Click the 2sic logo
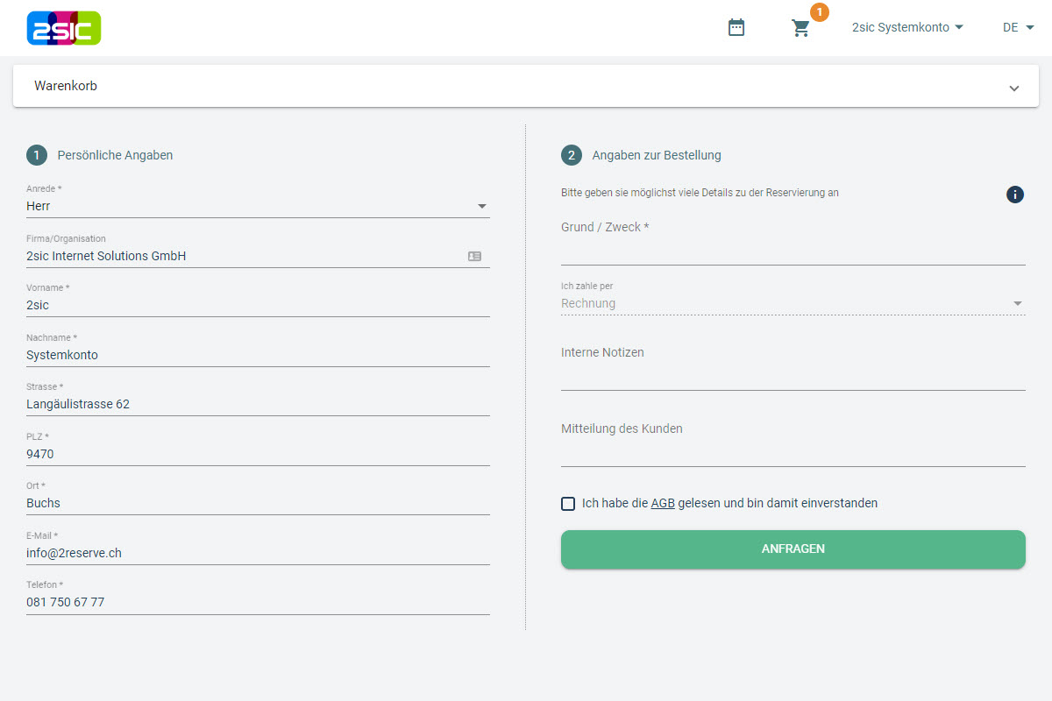 [x=64, y=28]
